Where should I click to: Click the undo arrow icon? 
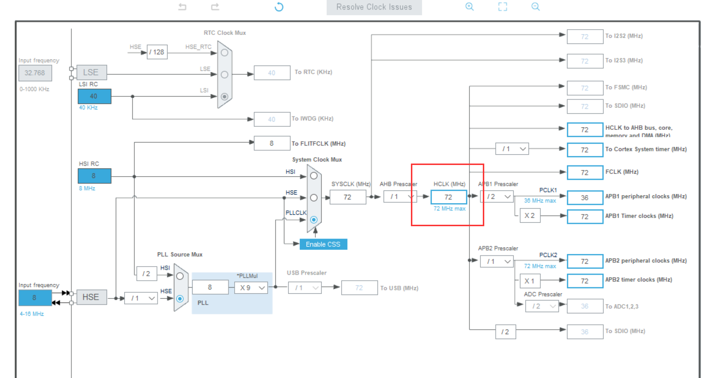tap(181, 7)
